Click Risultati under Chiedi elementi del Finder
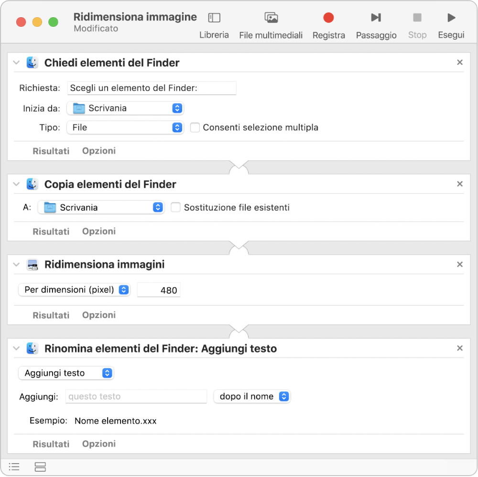 (51, 151)
